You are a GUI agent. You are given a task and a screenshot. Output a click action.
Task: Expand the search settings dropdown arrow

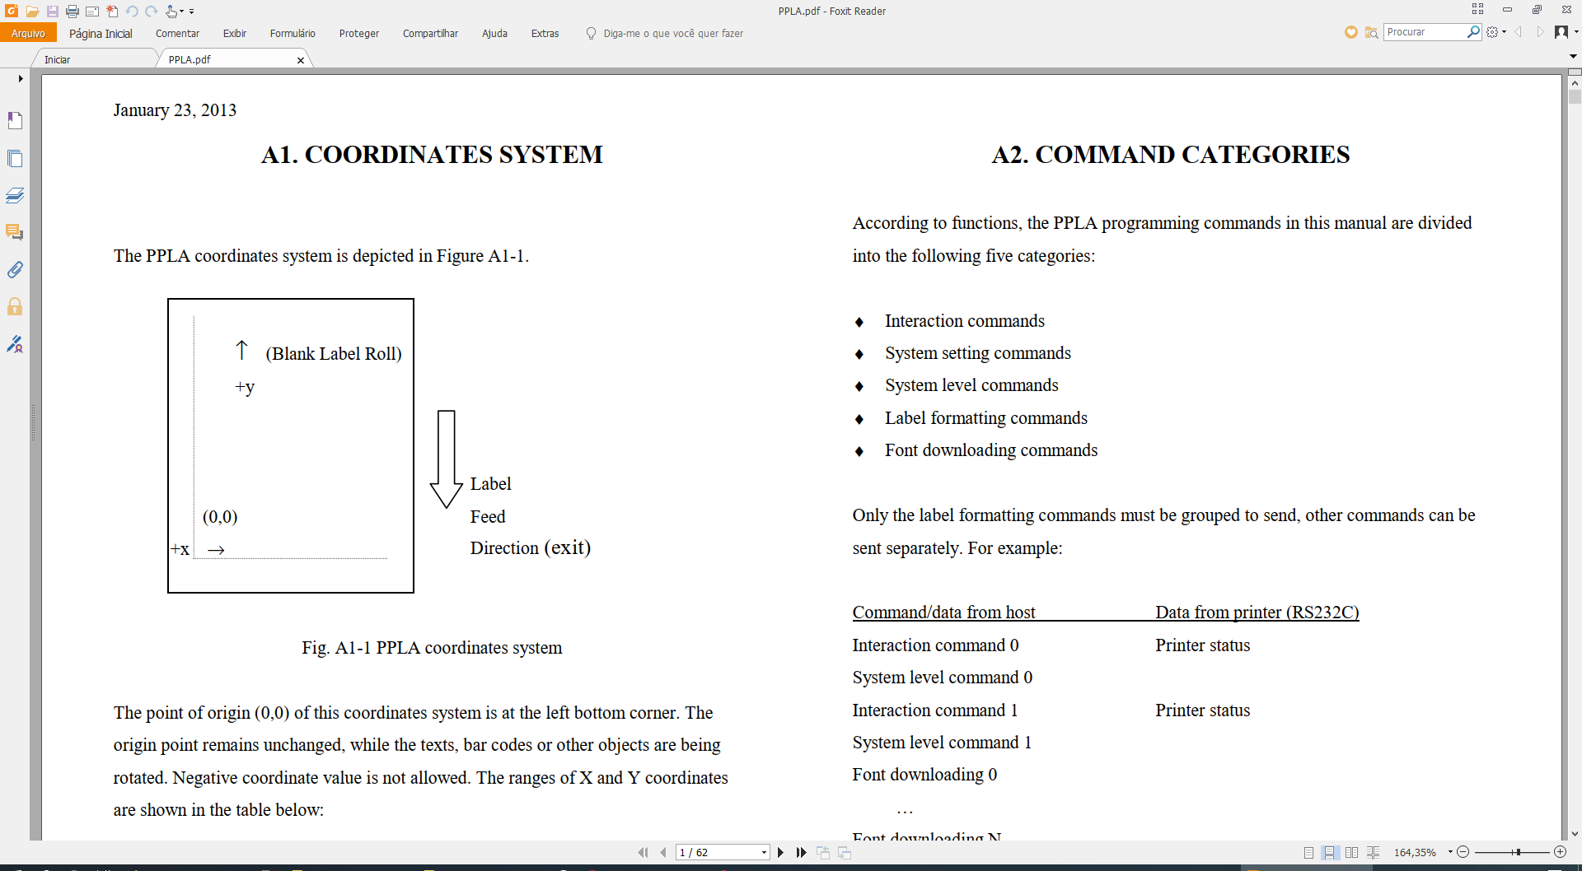pos(1505,32)
